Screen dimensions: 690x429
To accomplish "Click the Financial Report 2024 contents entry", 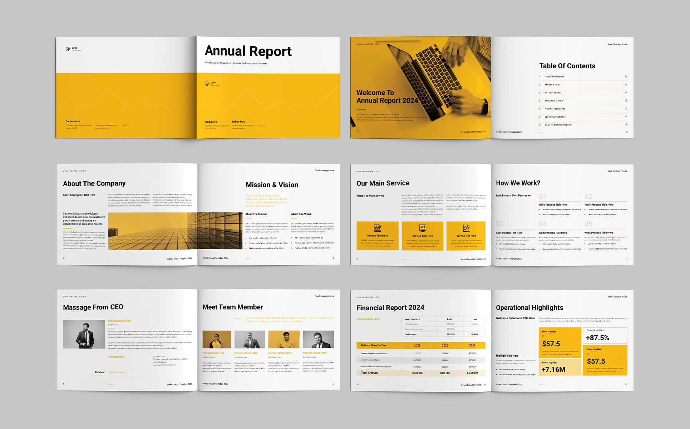I will click(555, 109).
